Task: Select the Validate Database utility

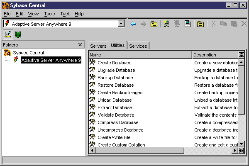Action: [x=116, y=115]
